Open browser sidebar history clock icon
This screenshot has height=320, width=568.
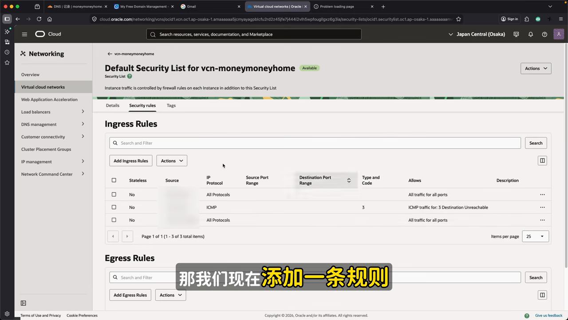pyautogui.click(x=7, y=52)
